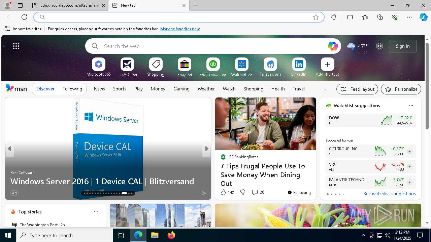Open the Edge profile icon

[7, 5]
